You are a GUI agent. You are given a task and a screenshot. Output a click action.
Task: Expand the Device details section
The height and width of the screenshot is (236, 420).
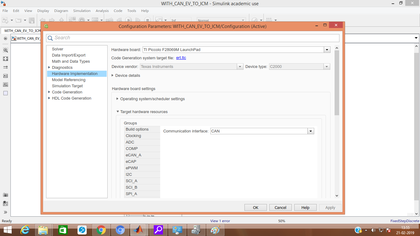click(113, 76)
